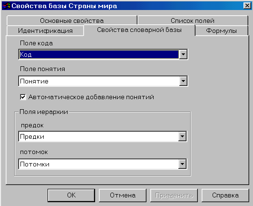253x206 pixels.
Task: Open the потомок dropdown arrow
Action: pyautogui.click(x=182, y=164)
